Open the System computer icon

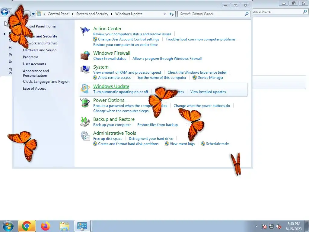tap(85, 70)
